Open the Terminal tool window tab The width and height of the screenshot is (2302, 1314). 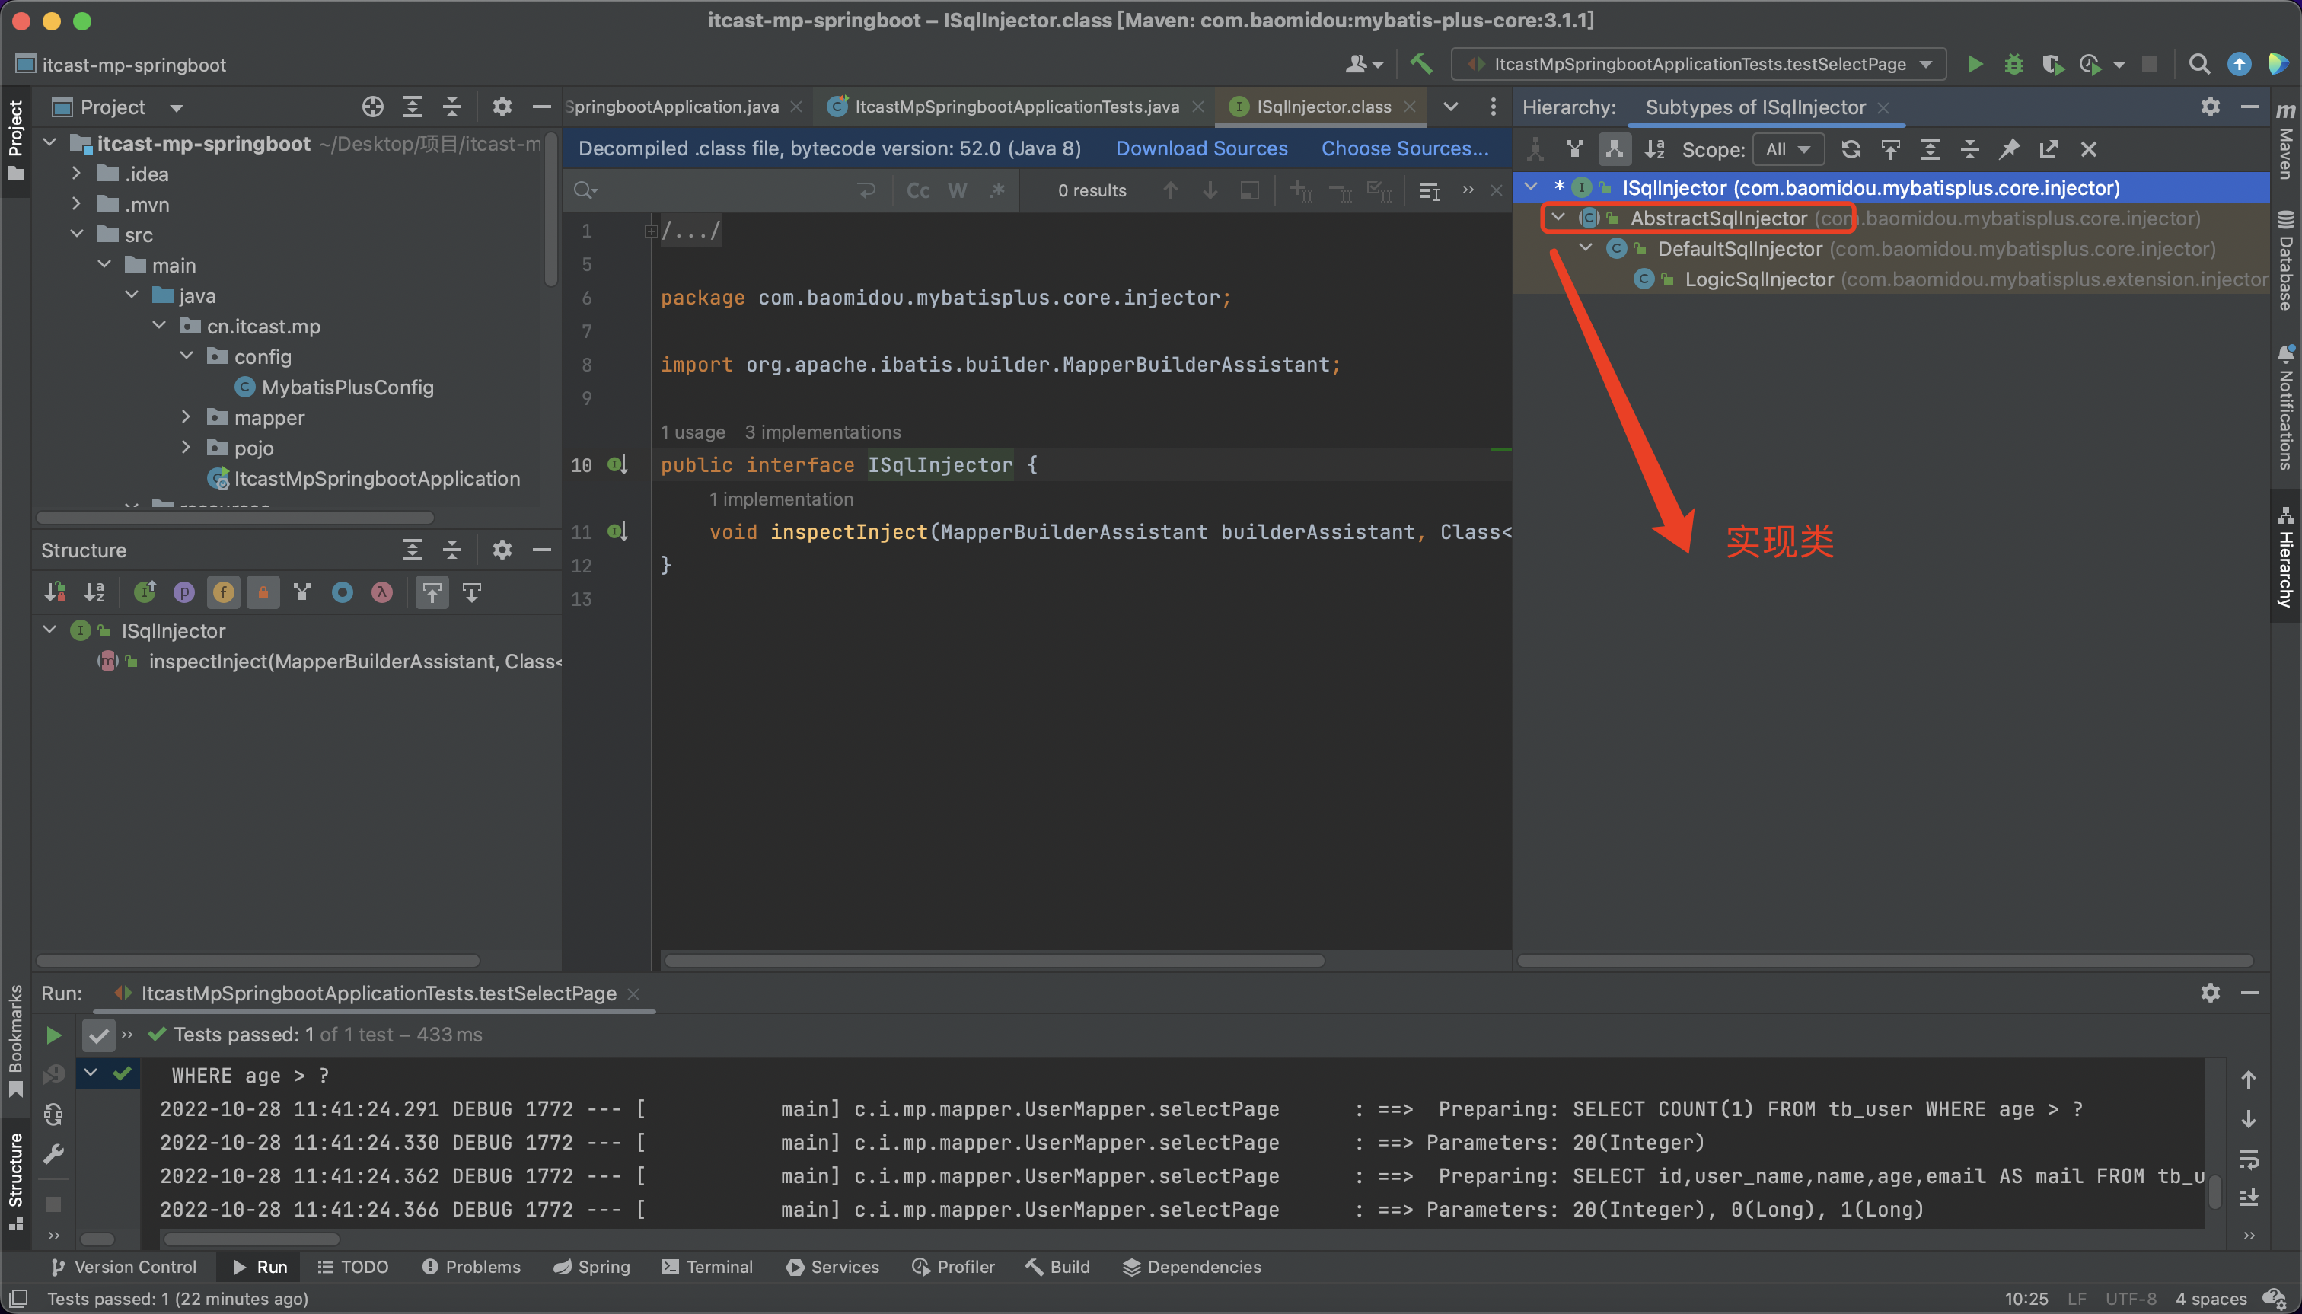[707, 1267]
